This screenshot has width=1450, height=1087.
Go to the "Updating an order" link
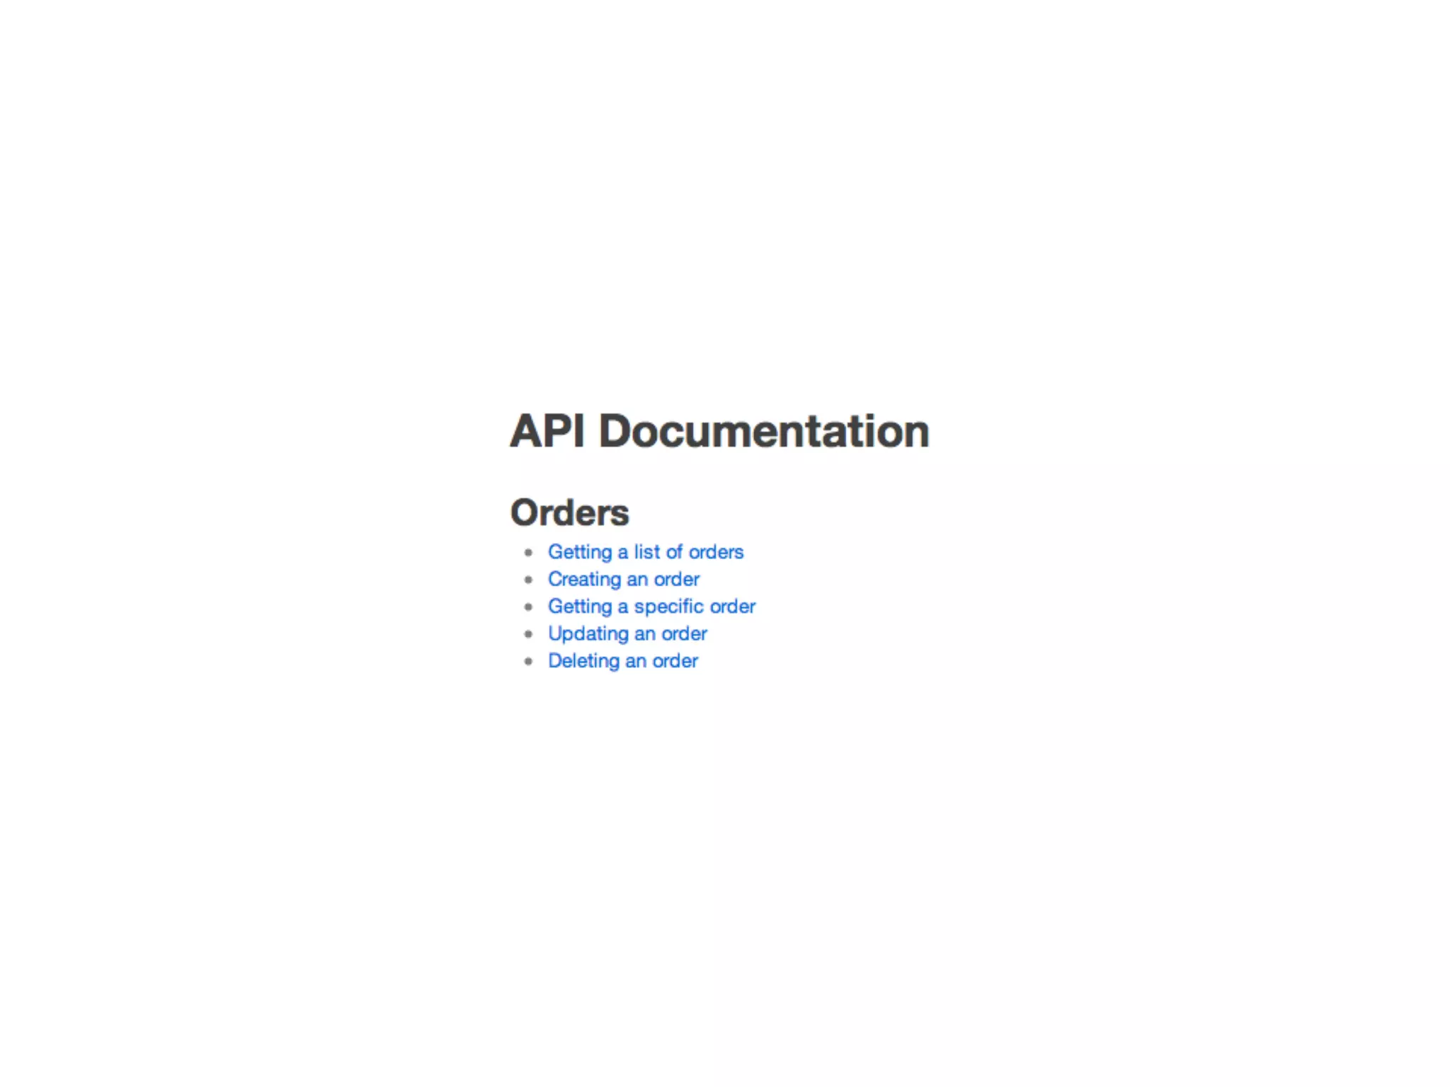(x=627, y=633)
